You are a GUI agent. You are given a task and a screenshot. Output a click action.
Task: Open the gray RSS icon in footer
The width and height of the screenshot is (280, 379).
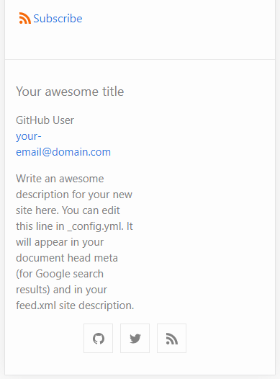coord(171,338)
